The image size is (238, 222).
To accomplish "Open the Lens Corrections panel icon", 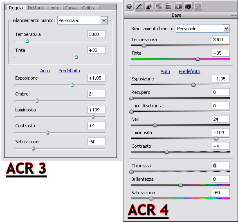I will click(178, 7).
